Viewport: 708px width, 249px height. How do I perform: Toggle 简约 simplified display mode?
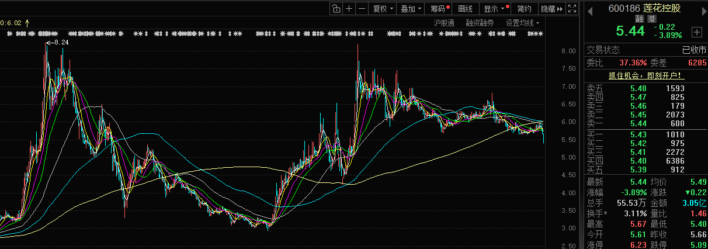524,9
